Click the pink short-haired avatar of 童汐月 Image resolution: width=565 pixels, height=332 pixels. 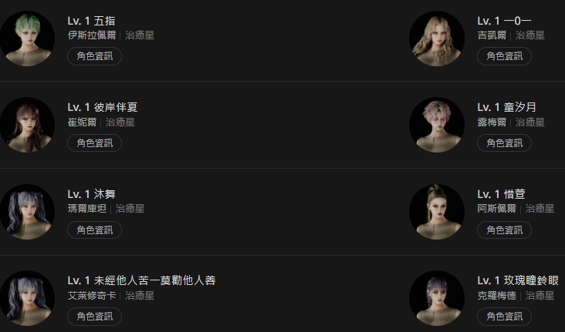tap(437, 125)
